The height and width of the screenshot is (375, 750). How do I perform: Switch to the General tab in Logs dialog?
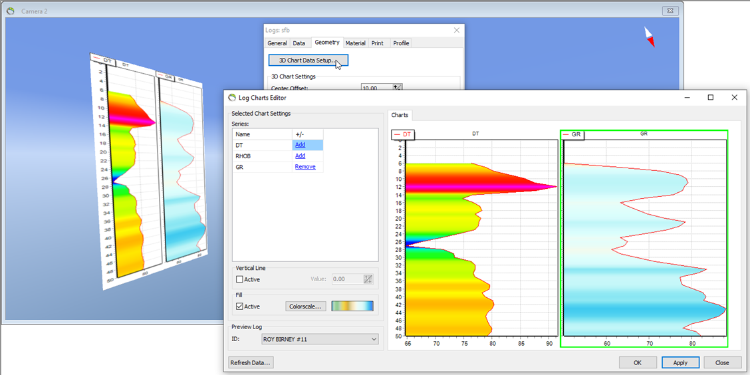pos(277,43)
